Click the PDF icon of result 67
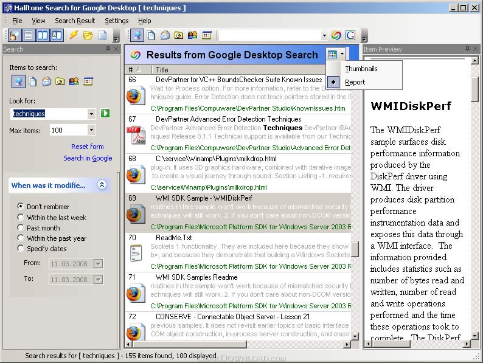The image size is (483, 363). click(136, 136)
